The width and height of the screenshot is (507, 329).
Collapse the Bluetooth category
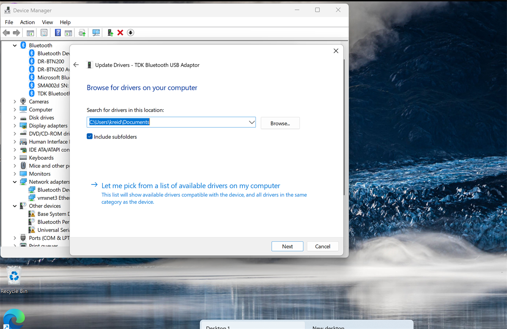(x=15, y=46)
